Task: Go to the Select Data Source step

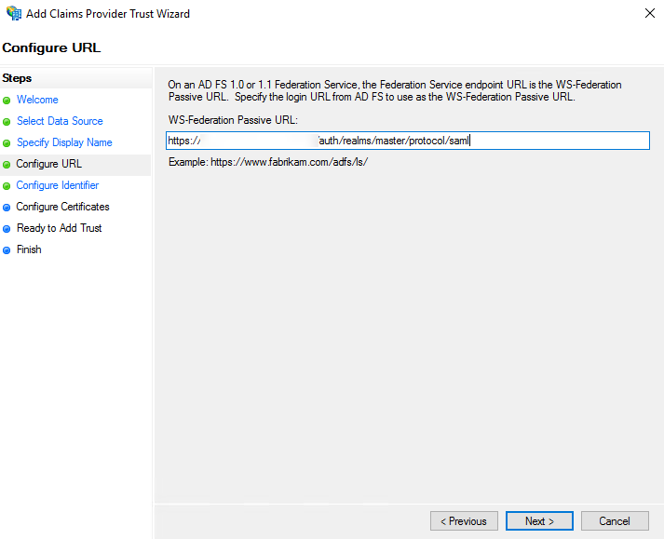Action: pos(60,121)
